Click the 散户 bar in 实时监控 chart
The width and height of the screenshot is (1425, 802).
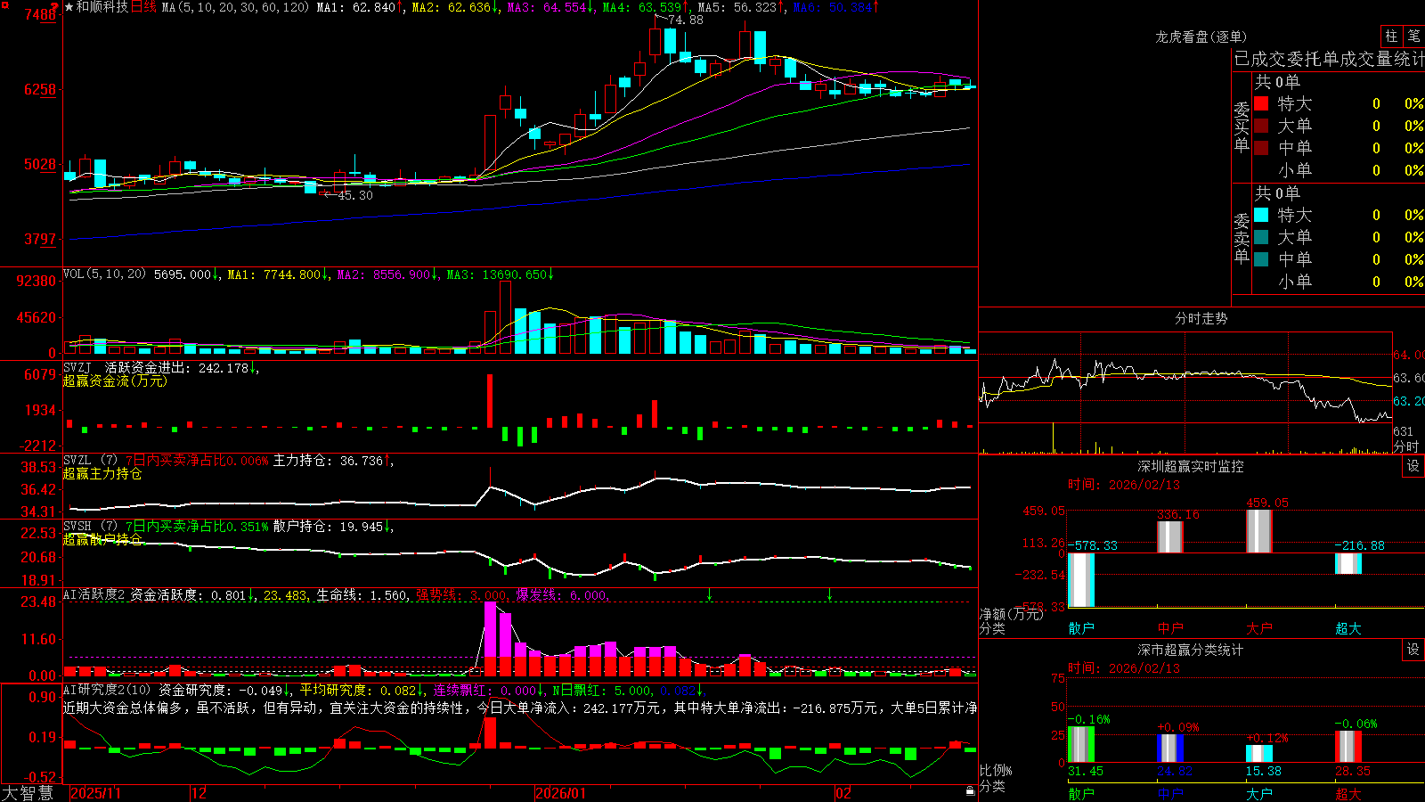click(1081, 580)
